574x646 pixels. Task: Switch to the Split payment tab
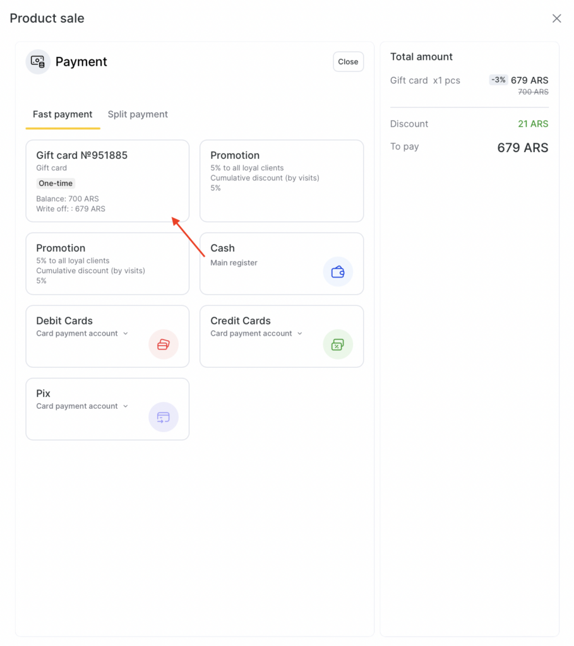[x=138, y=114]
